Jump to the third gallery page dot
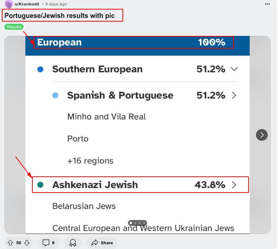 (140, 223)
